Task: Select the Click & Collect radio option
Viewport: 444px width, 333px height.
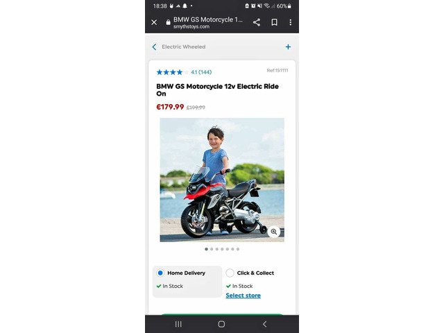Action: pos(230,273)
